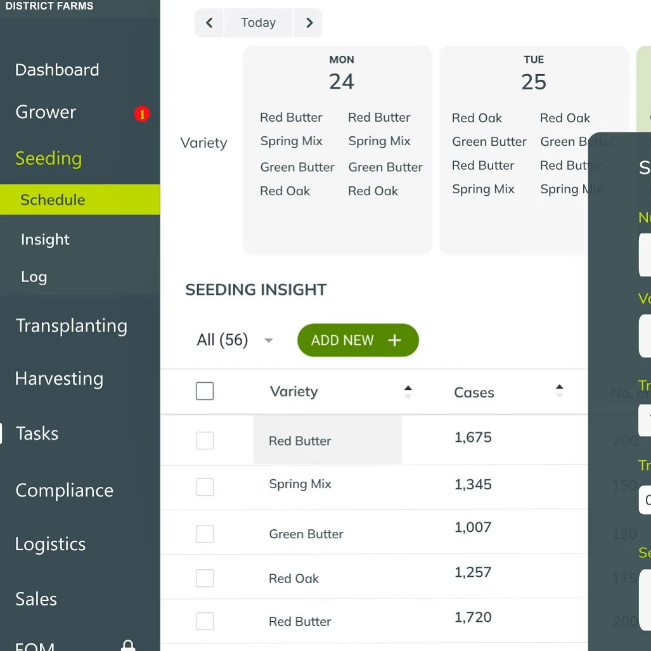Go to previous week with left chevron
The height and width of the screenshot is (651, 651).
[209, 23]
